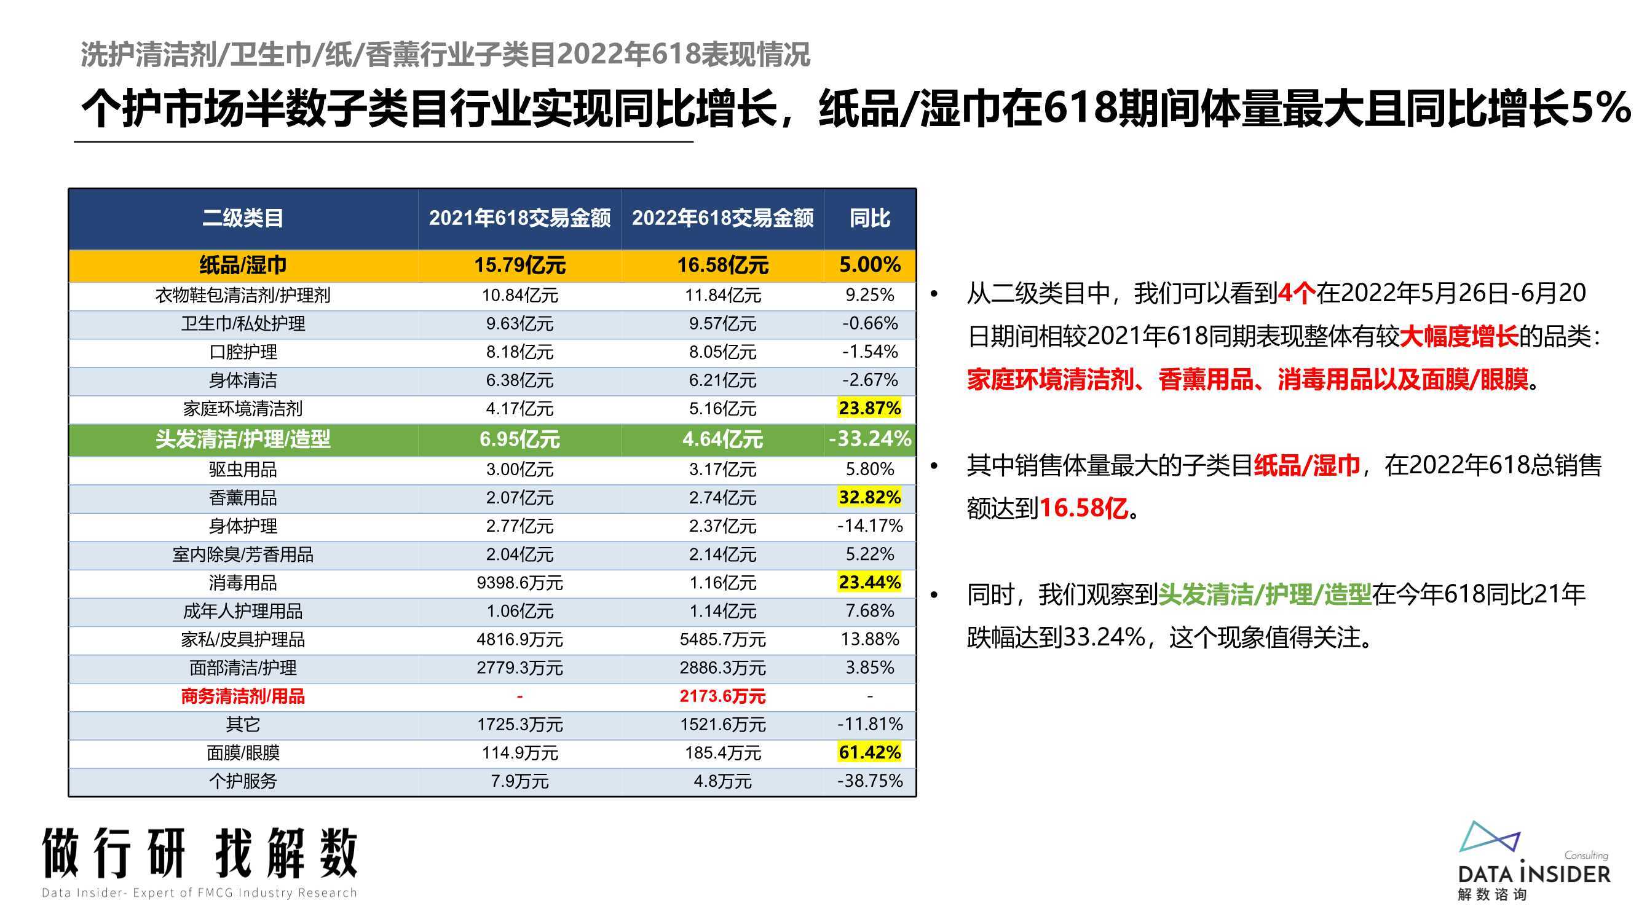
Task: Click the 5.22% cell
Action: 870,554
